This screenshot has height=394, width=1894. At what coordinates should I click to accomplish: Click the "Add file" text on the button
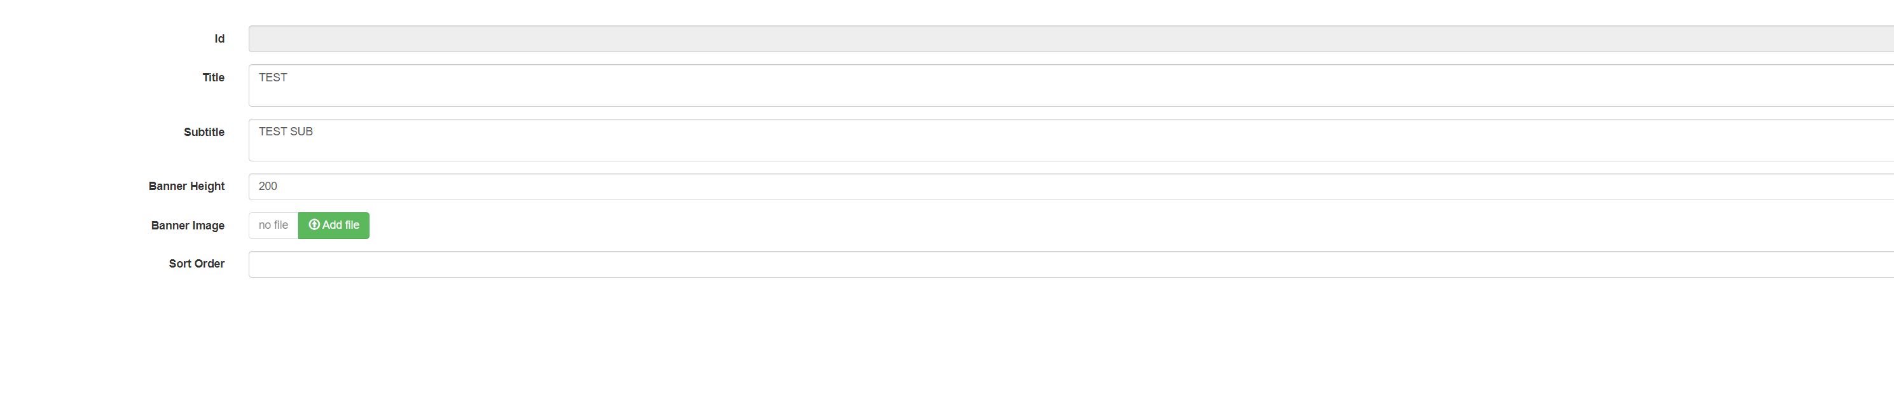[340, 225]
